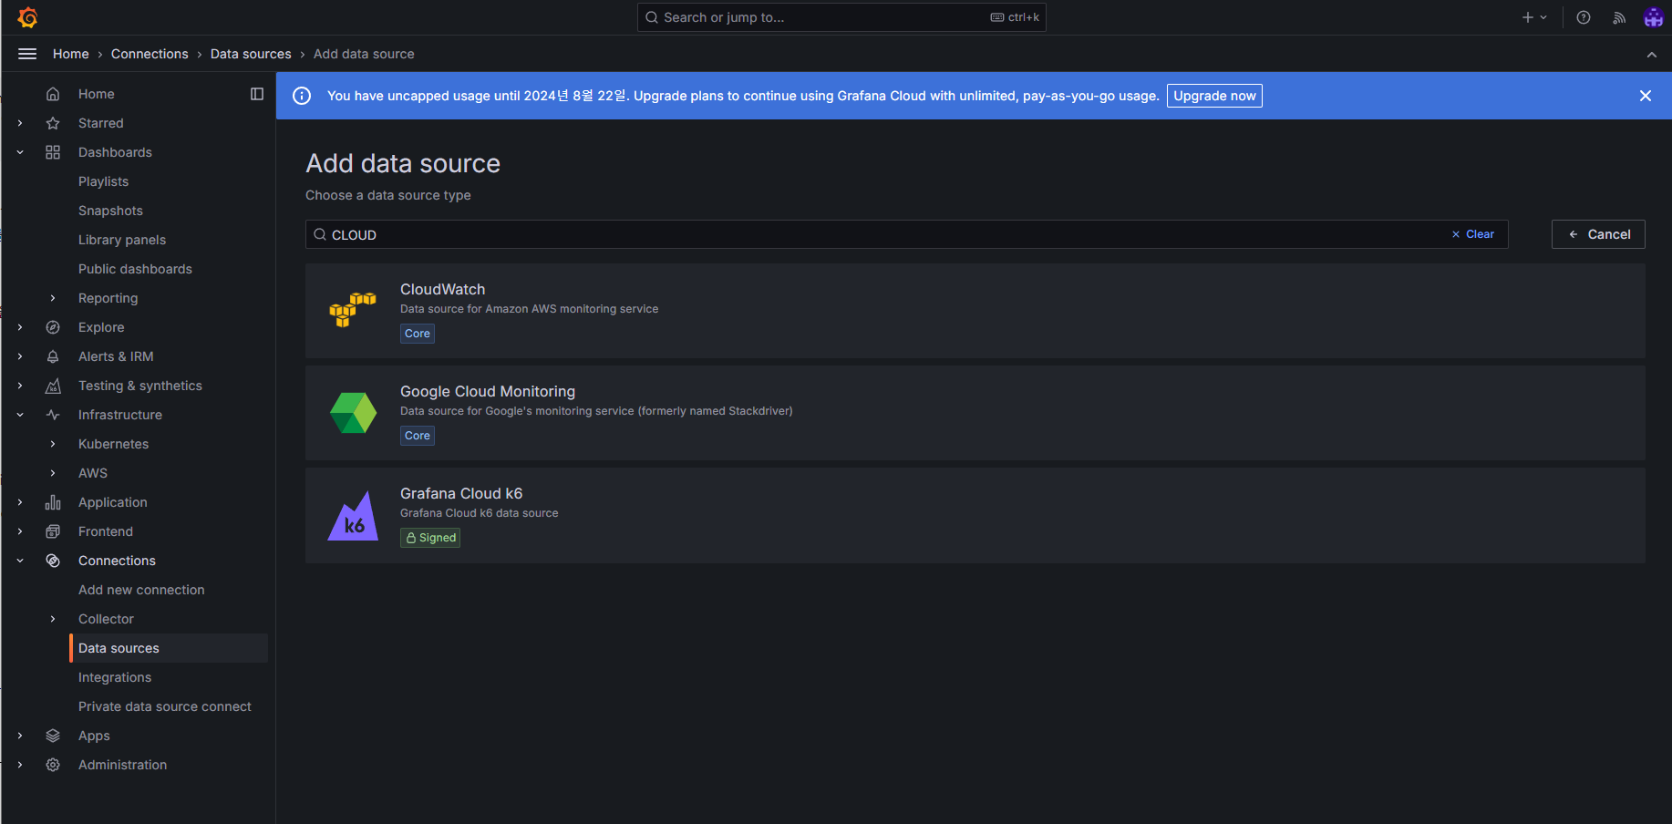
Task: Clear the data source search filter
Action: pyautogui.click(x=1472, y=234)
